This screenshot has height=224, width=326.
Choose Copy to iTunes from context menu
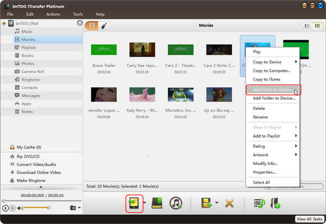[272, 79]
